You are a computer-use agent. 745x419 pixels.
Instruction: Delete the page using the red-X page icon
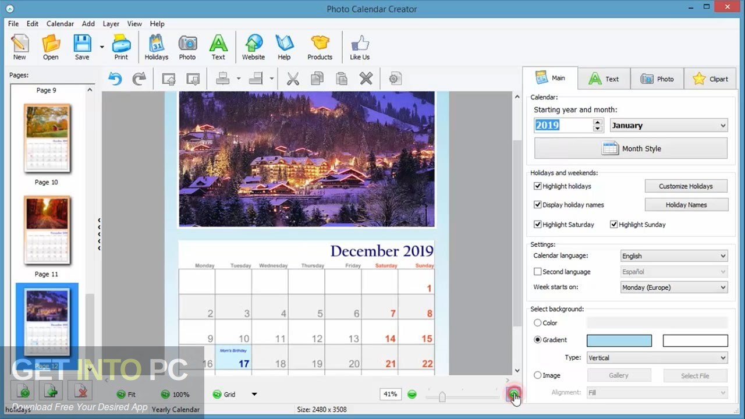coord(80,390)
